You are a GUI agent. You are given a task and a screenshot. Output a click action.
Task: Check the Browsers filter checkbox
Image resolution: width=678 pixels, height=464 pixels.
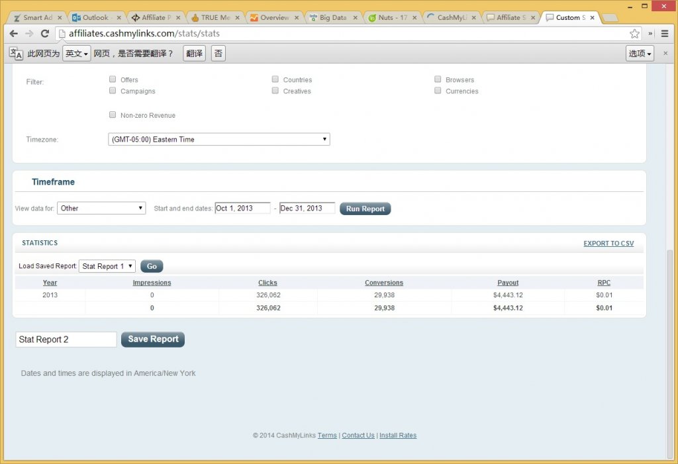438,79
